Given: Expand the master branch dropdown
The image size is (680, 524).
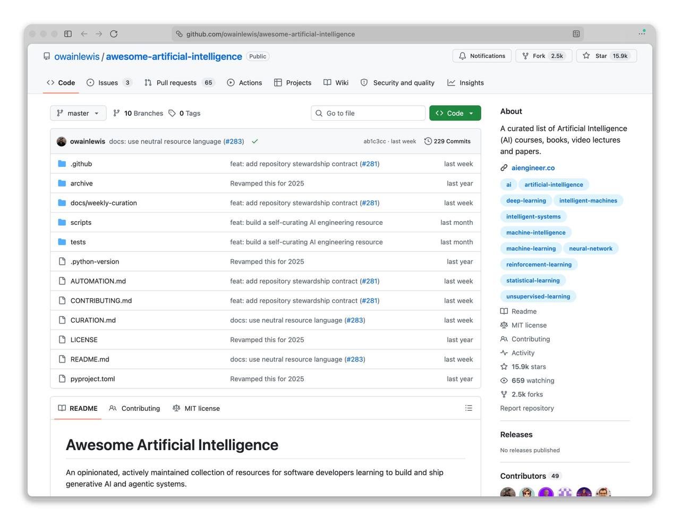Looking at the screenshot, I should click(78, 113).
